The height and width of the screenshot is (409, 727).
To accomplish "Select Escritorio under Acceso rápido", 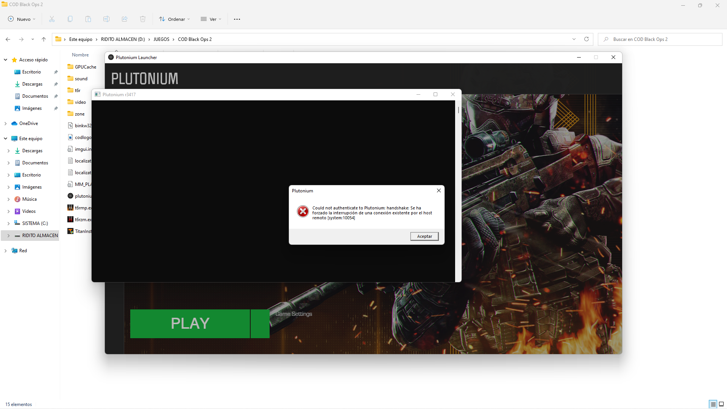I will 31,72.
